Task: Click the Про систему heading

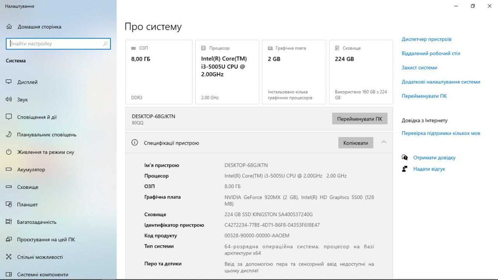Action: (x=153, y=27)
